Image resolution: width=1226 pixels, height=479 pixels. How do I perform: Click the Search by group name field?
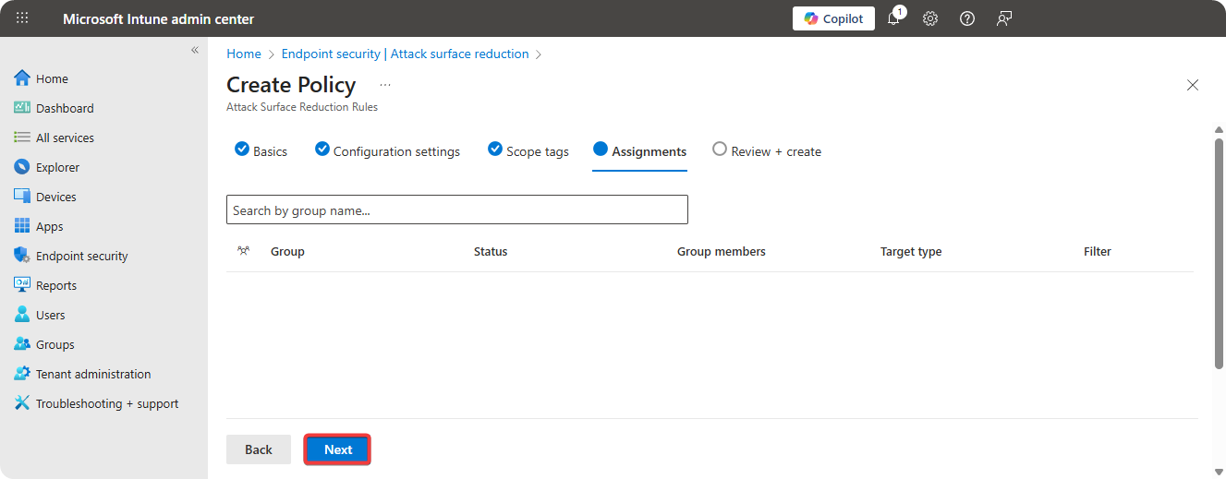pyautogui.click(x=456, y=210)
